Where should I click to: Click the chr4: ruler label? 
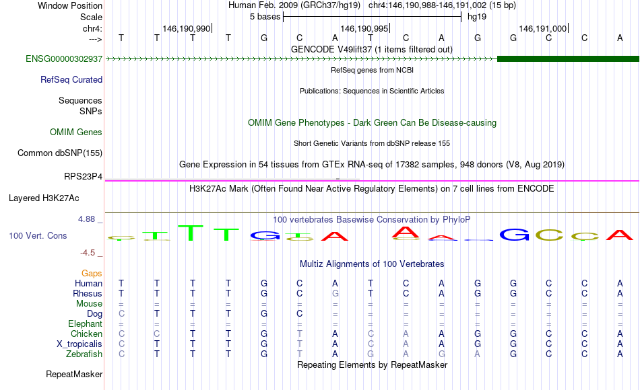(93, 28)
